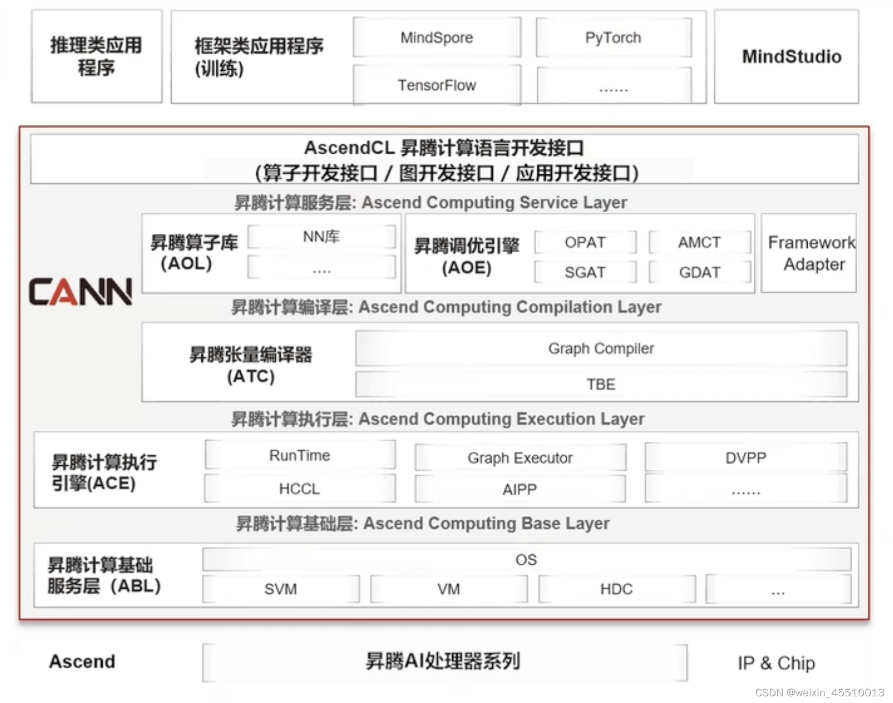The width and height of the screenshot is (893, 703).
Task: Click the Ascend Computing Service Layer title
Action: [x=430, y=203]
